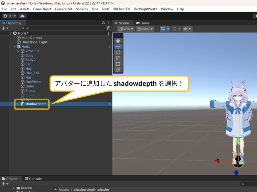This screenshot has width=257, height=192.
Task: Toggle the Hierarchy panel lock
Action: pos(103,23)
